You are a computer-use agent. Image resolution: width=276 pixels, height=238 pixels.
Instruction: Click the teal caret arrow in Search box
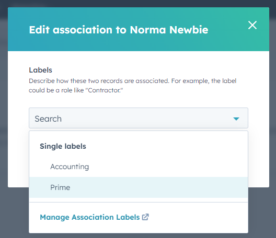pyautogui.click(x=236, y=119)
